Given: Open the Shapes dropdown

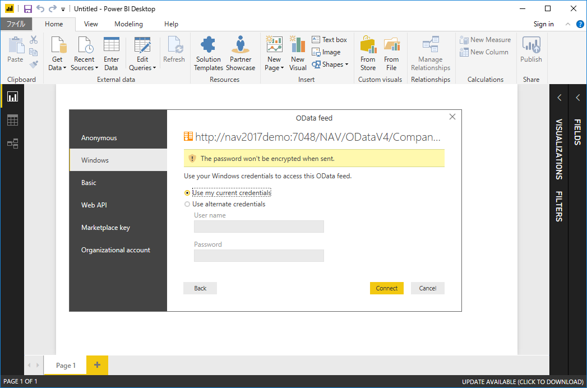Looking at the screenshot, I should pos(330,64).
